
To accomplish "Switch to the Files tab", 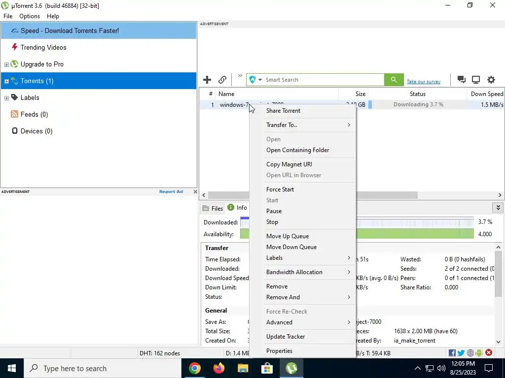I will (x=213, y=208).
